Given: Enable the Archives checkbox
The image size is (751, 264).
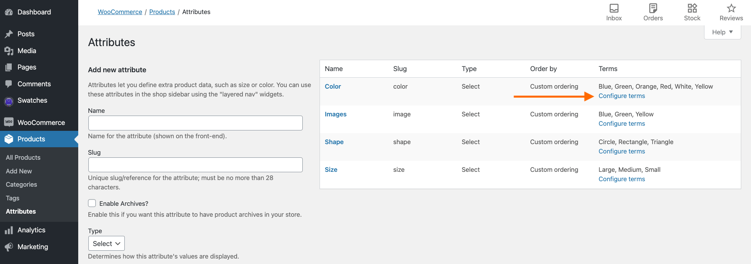Looking at the screenshot, I should tap(92, 203).
